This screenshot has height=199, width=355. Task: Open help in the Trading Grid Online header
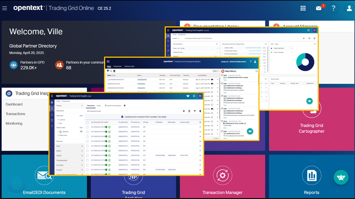tap(333, 8)
